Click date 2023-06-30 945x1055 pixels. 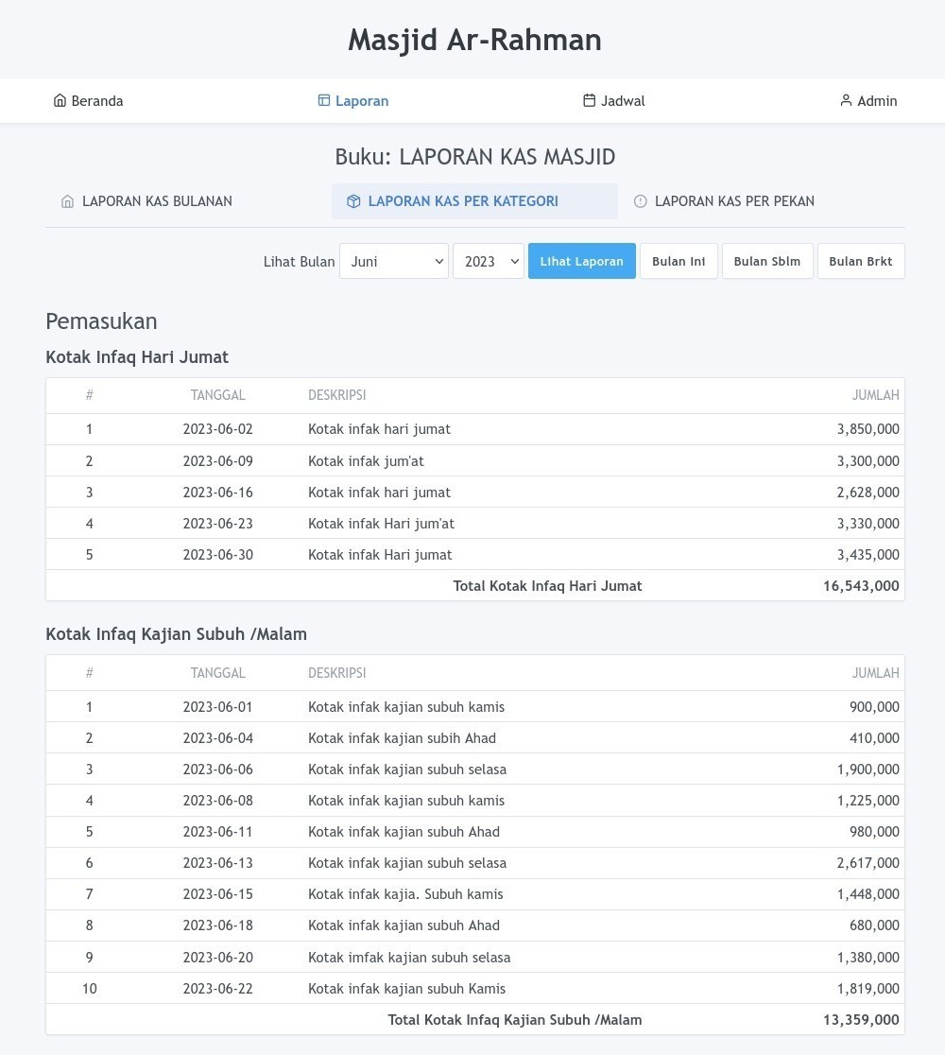pyautogui.click(x=218, y=555)
